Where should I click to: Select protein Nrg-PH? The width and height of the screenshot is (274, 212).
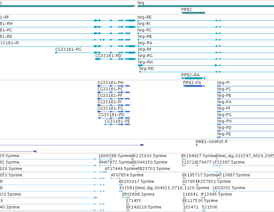coord(224,121)
